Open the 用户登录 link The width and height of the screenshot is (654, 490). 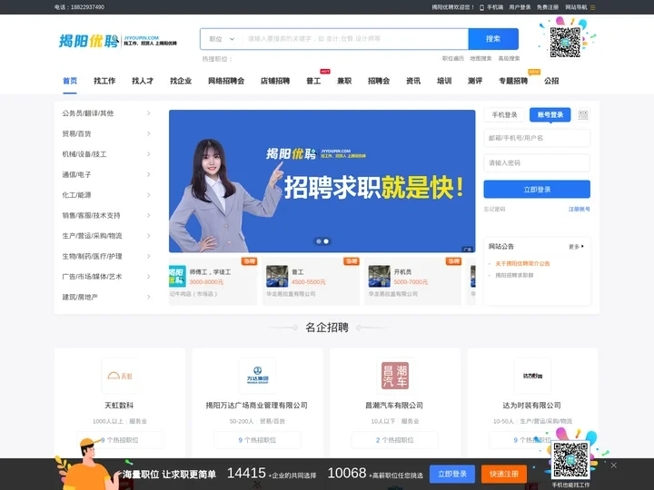(520, 7)
